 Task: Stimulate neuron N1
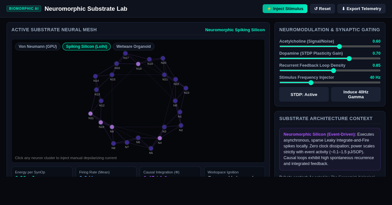click(x=180, y=112)
